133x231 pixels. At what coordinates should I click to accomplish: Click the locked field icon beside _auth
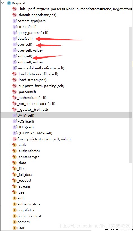[x=14, y=145]
